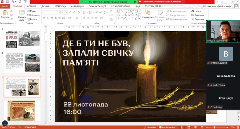Switch to the Вставка tab
The image size is (240, 129).
point(32,6)
